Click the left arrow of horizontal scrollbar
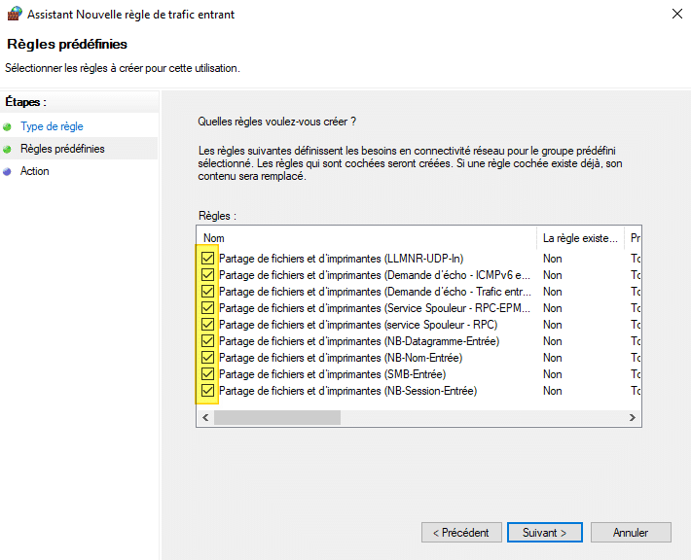Image resolution: width=691 pixels, height=560 pixels. 205,417
